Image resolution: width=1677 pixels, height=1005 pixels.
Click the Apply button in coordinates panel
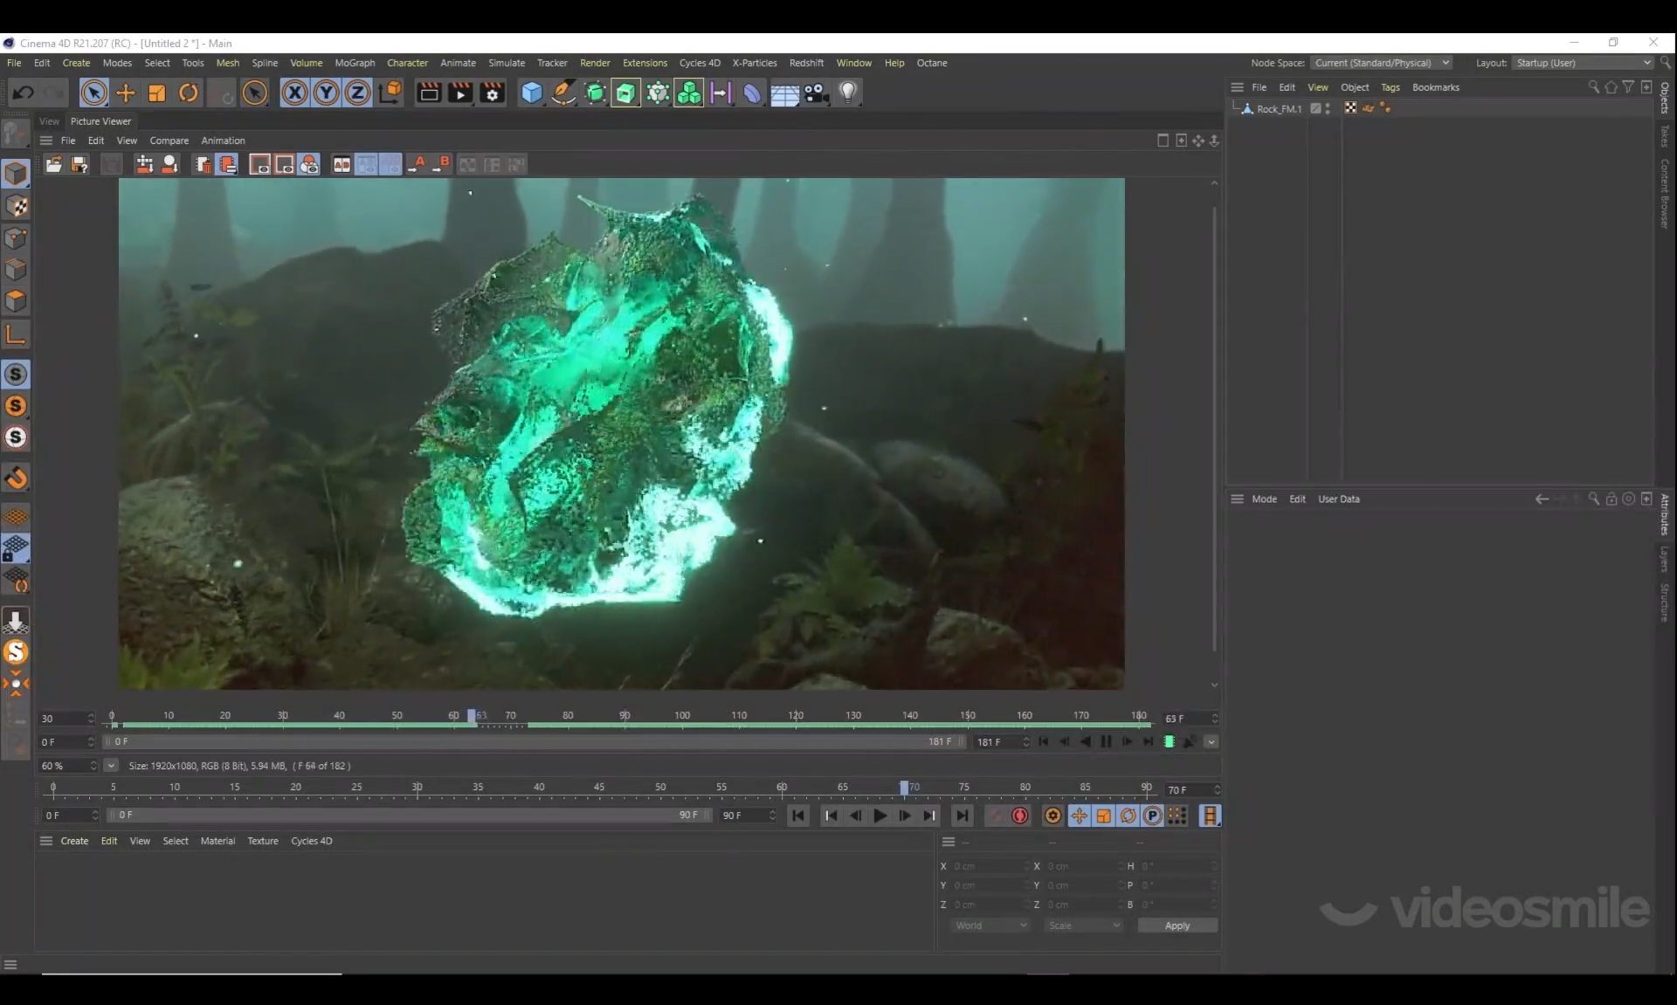click(x=1177, y=926)
